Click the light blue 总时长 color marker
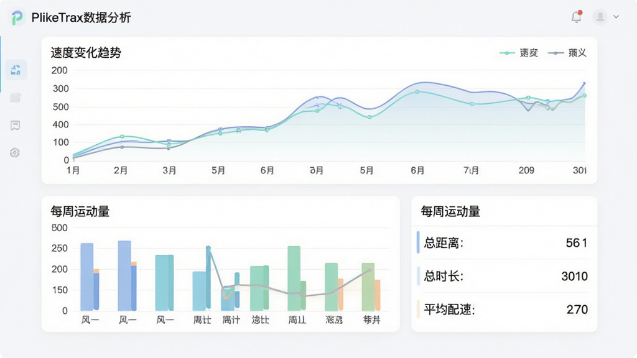 coord(418,276)
